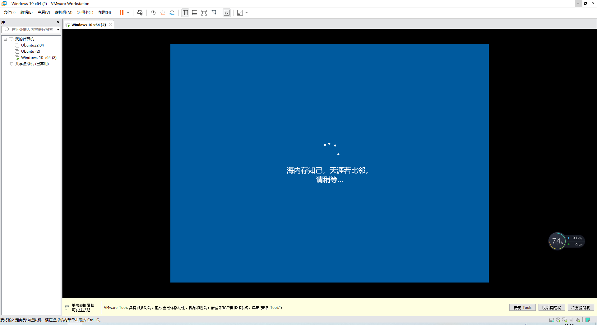The width and height of the screenshot is (597, 325).
Task: Select the Ubuntu (2) virtual machine
Action: (30, 51)
